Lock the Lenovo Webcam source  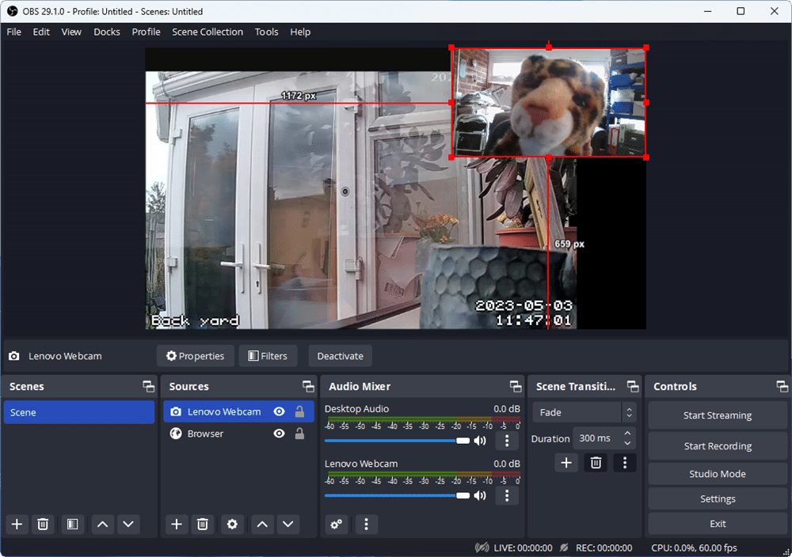click(x=298, y=411)
